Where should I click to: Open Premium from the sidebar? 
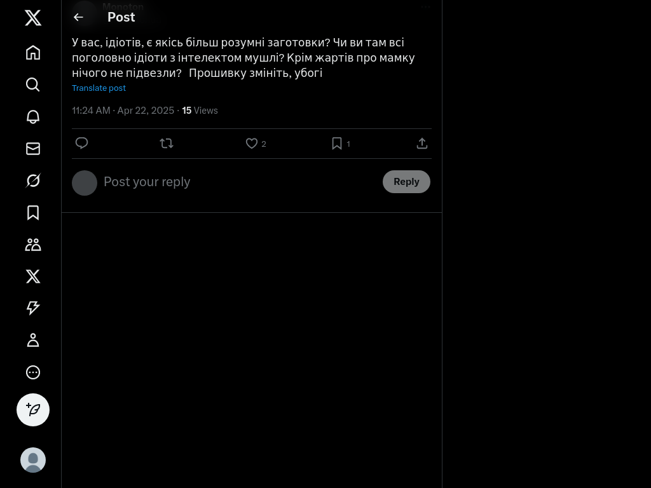33,276
